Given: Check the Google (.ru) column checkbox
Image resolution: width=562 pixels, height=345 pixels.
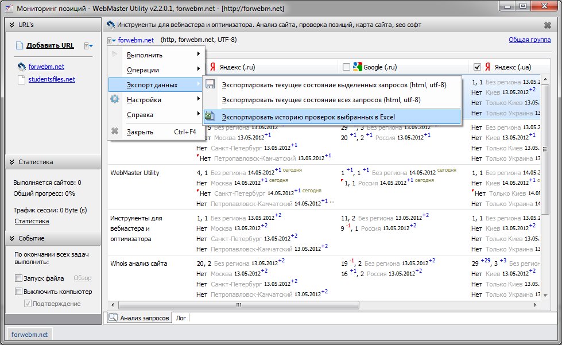Looking at the screenshot, I should coord(346,67).
